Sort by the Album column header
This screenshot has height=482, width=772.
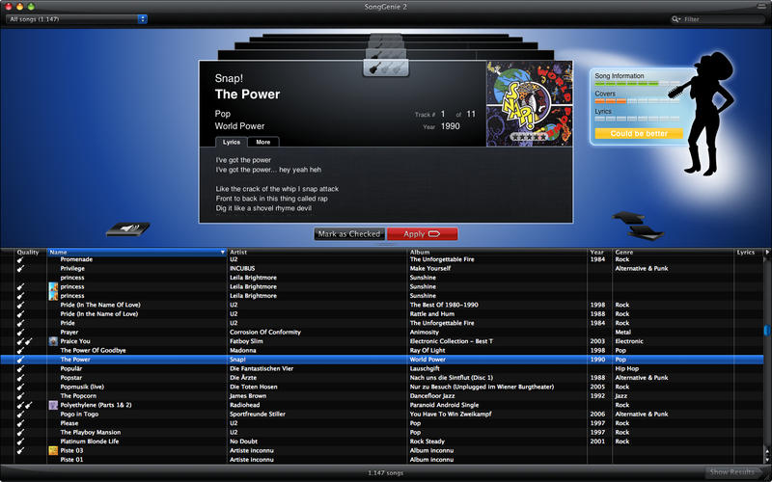click(x=497, y=253)
